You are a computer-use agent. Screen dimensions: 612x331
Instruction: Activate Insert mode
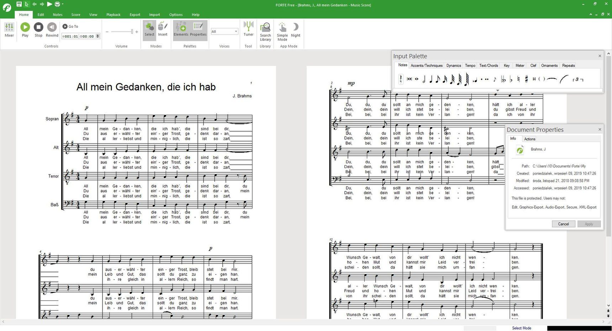[x=163, y=30]
